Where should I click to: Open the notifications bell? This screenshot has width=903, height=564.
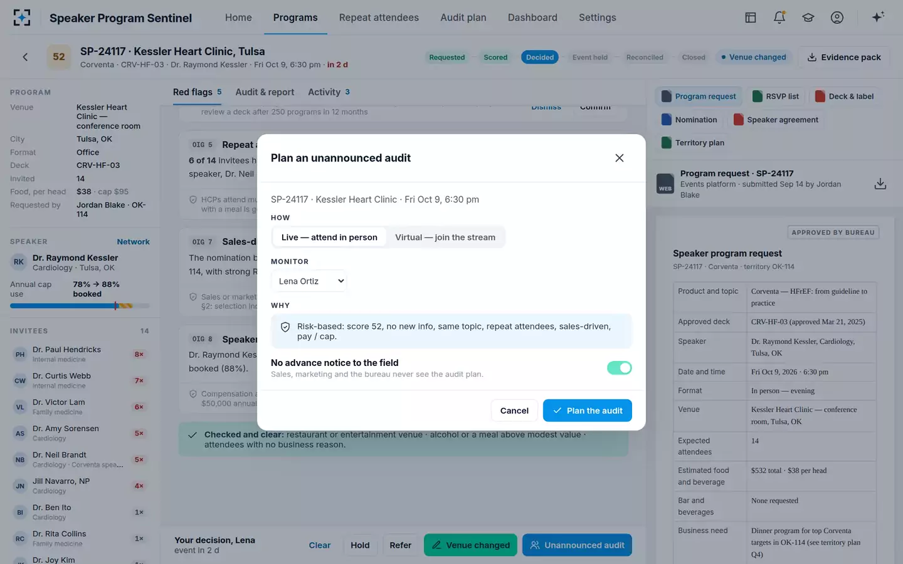(779, 18)
